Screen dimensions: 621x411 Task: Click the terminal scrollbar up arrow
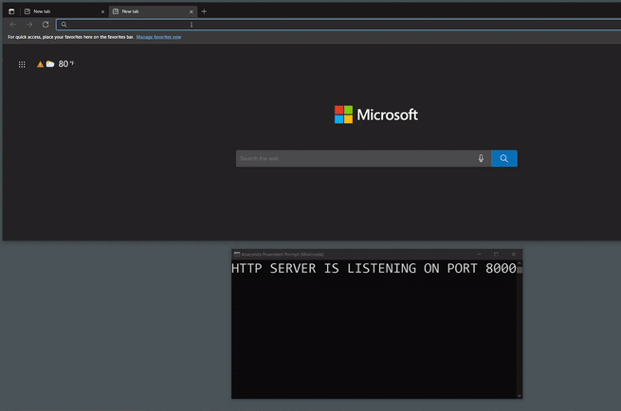pyautogui.click(x=520, y=263)
